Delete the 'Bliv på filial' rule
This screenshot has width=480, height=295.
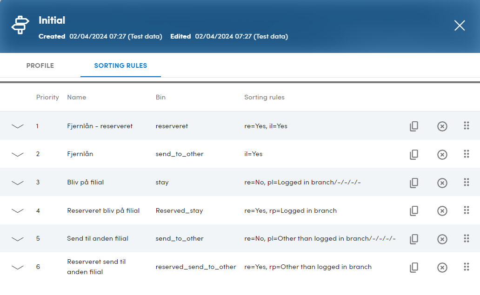point(442,183)
